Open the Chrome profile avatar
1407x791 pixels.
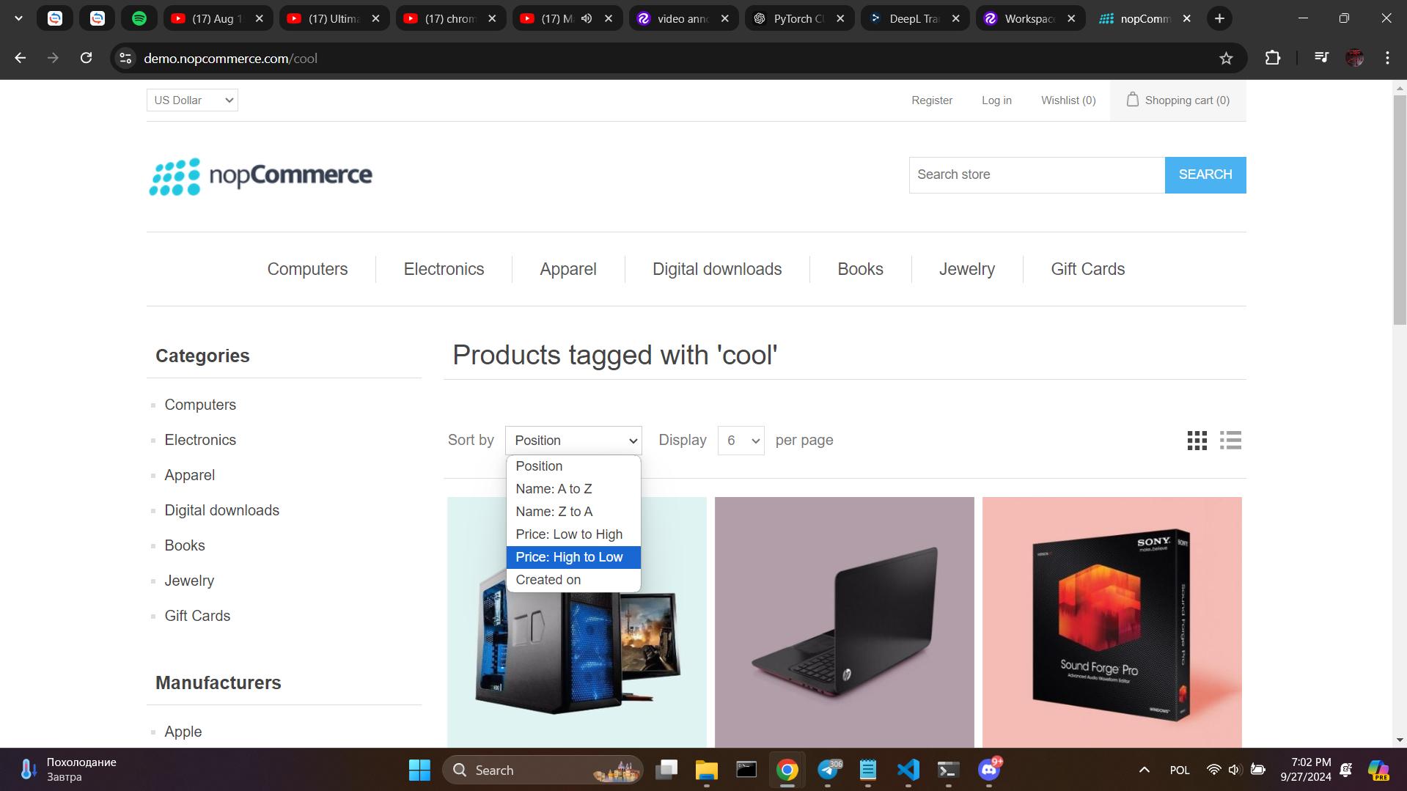coord(1354,58)
